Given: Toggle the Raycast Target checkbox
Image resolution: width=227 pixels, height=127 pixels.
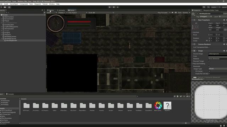Looking at the screenshot, I should click(x=209, y=61).
